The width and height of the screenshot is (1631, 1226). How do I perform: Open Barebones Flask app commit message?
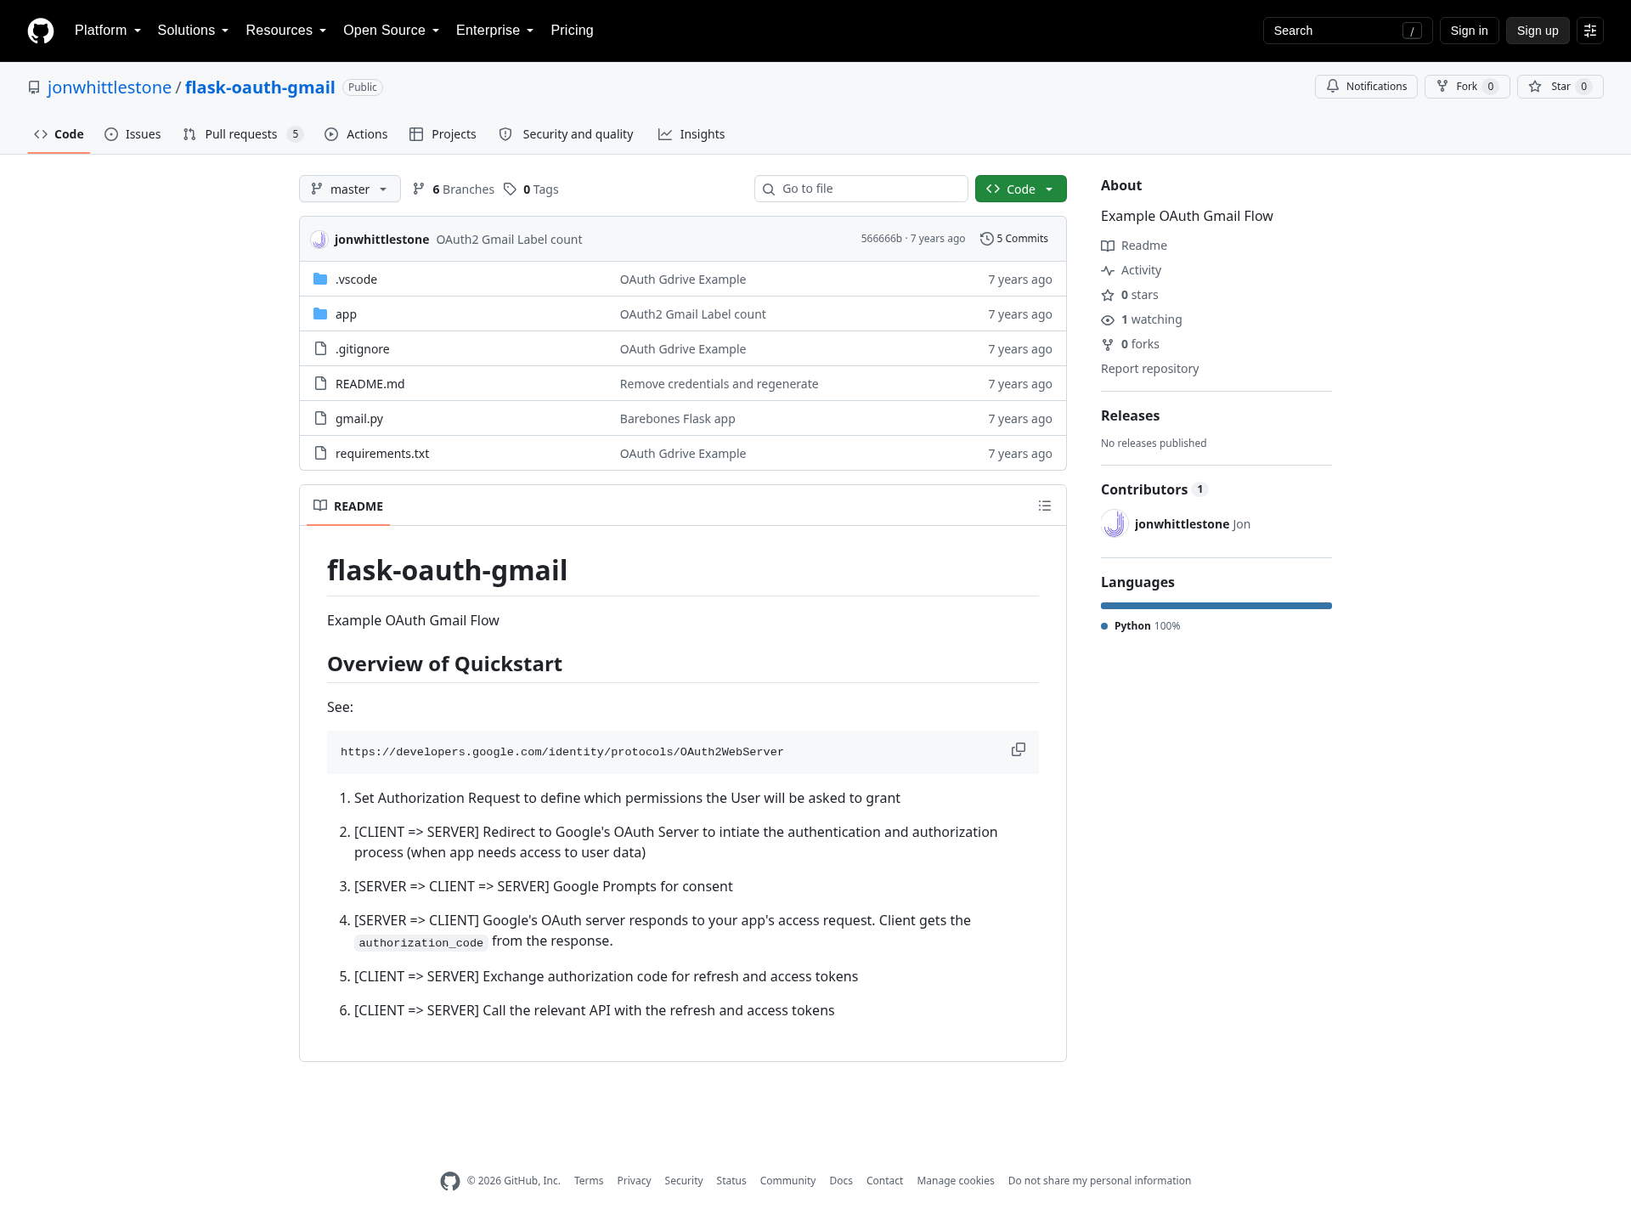point(677,419)
